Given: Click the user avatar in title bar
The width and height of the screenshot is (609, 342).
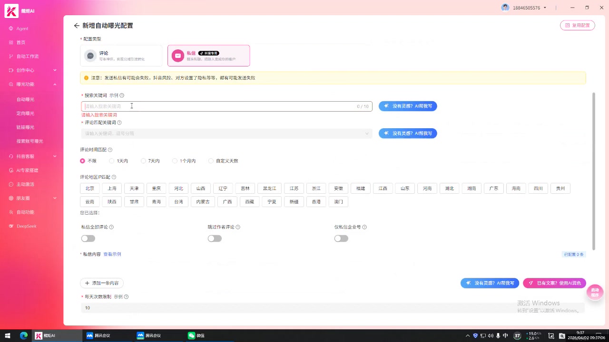Looking at the screenshot, I should click(x=505, y=8).
